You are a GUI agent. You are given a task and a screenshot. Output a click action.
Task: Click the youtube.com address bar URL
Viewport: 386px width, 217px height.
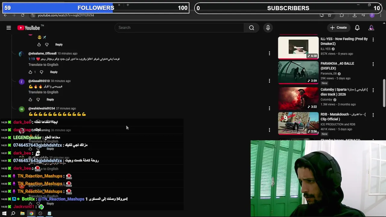pyautogui.click(x=66, y=15)
